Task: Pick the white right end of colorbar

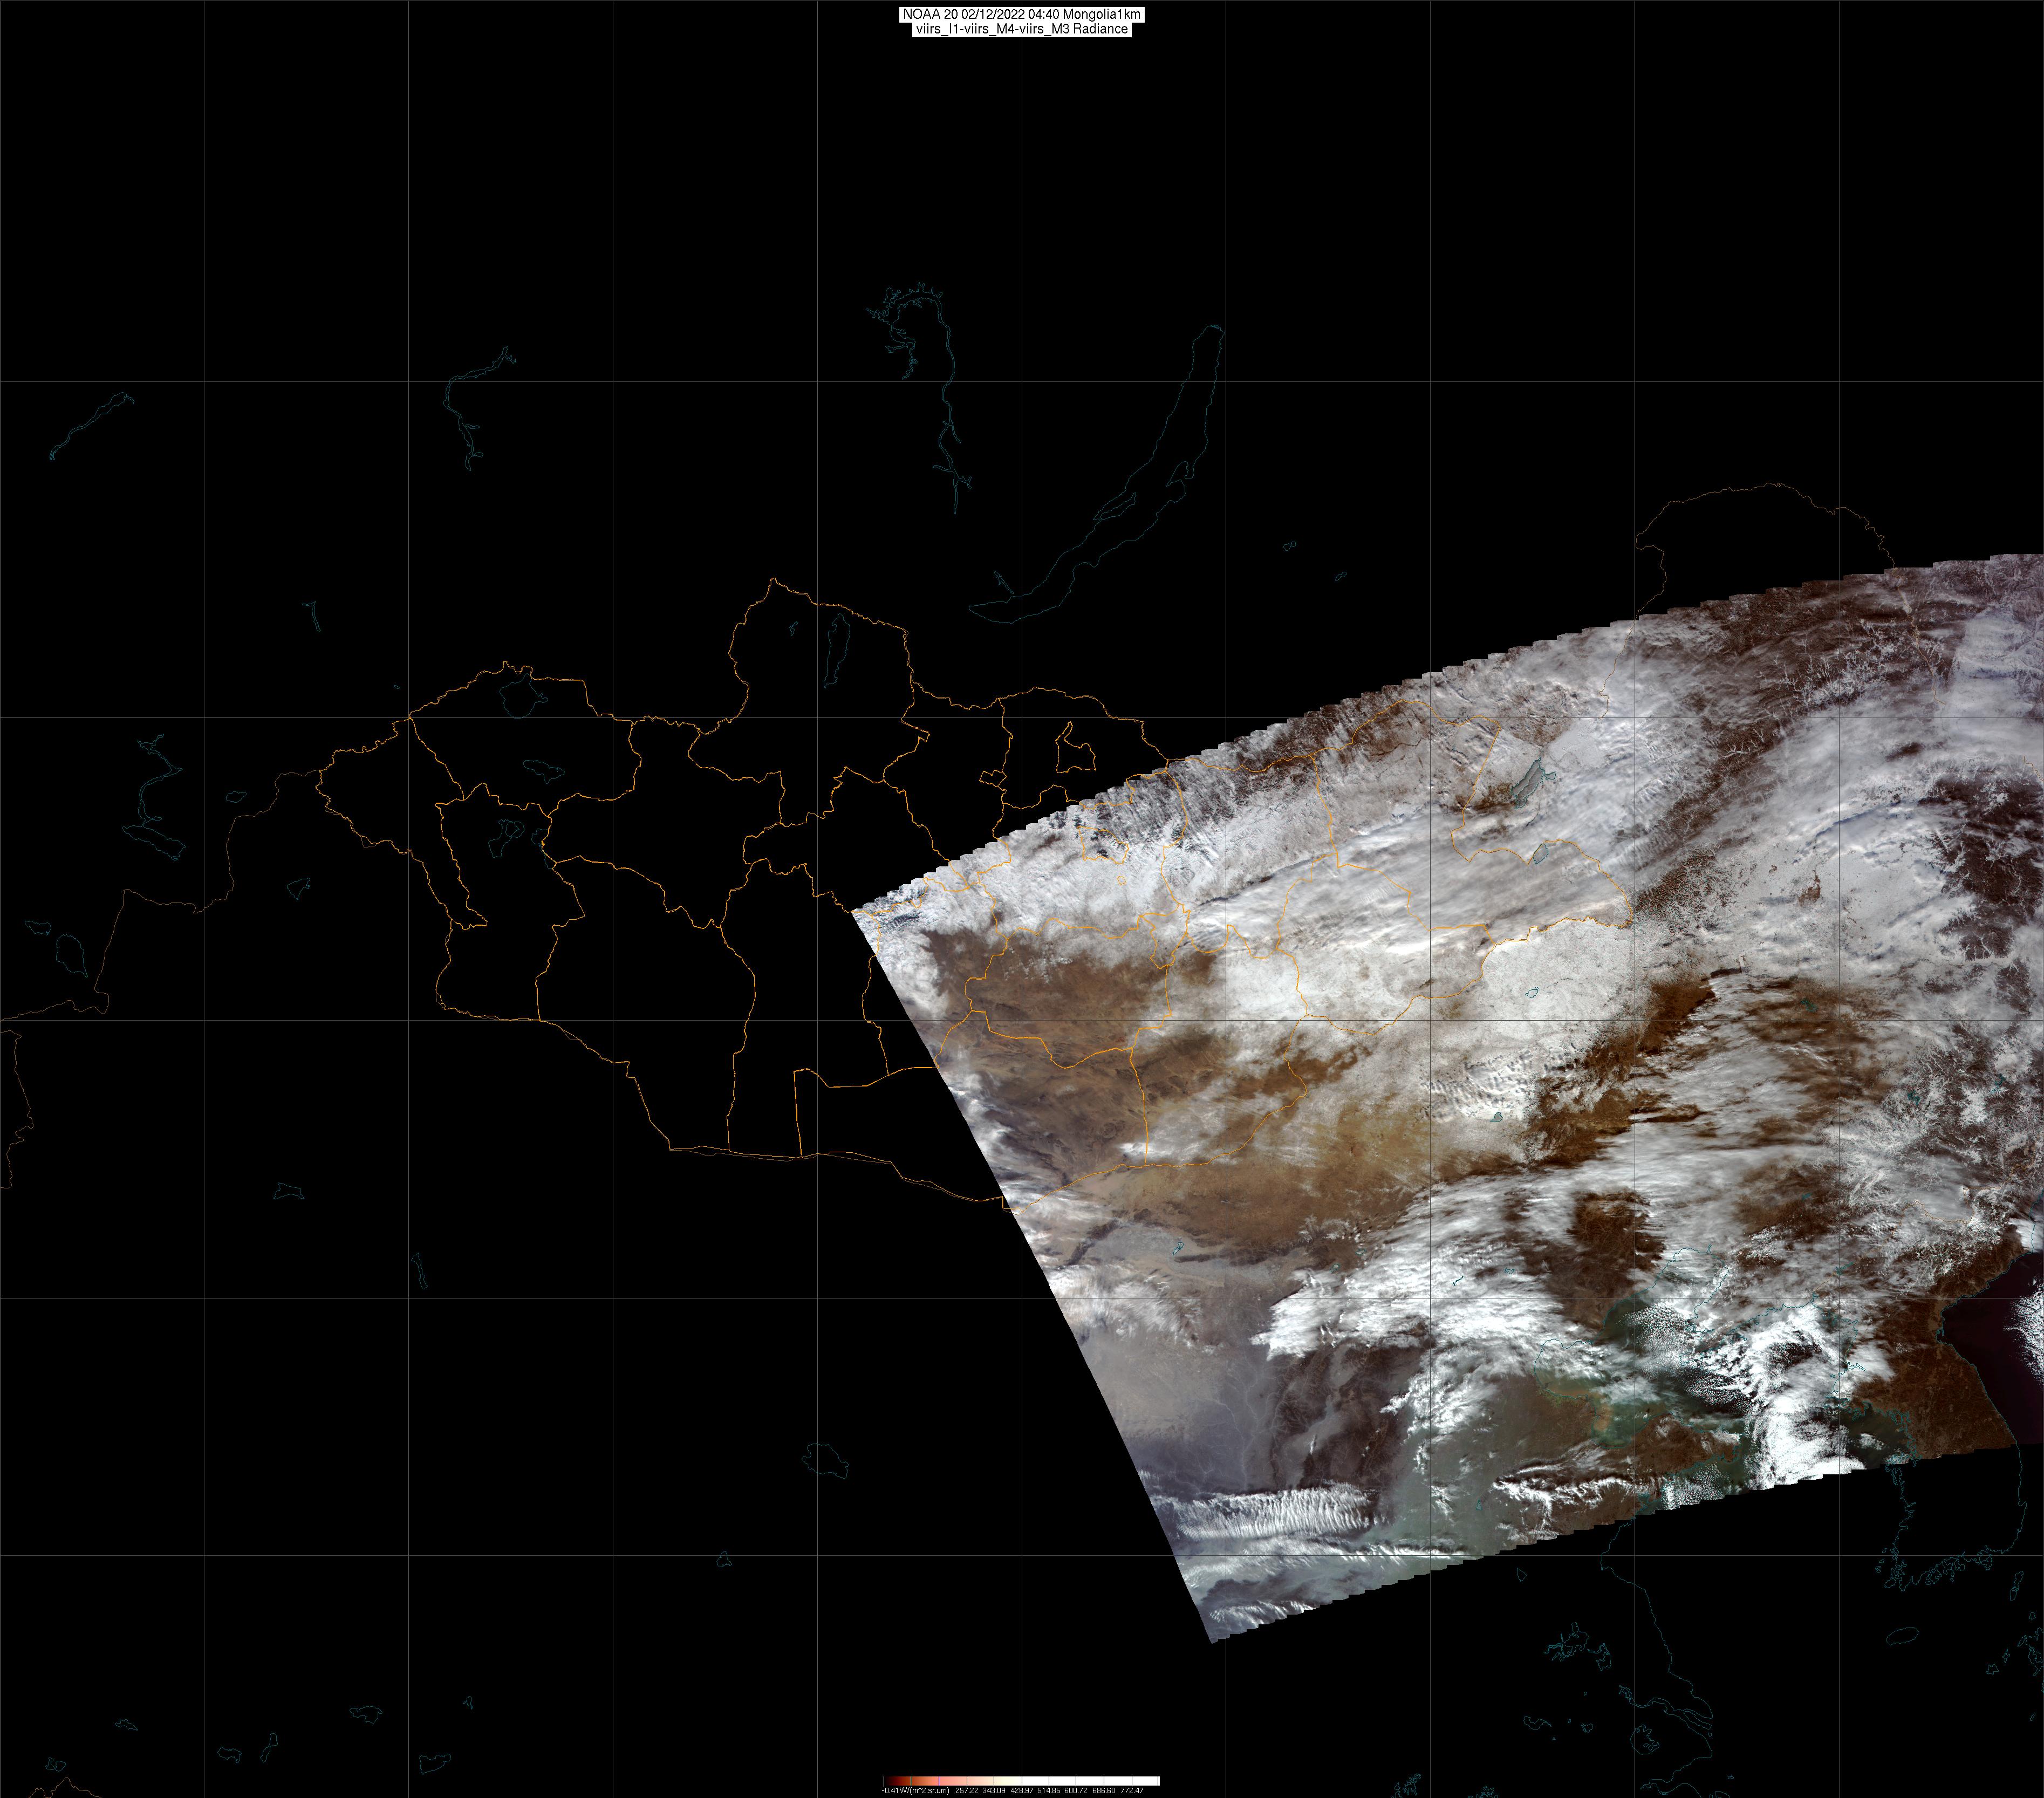Action: [x=1152, y=1781]
